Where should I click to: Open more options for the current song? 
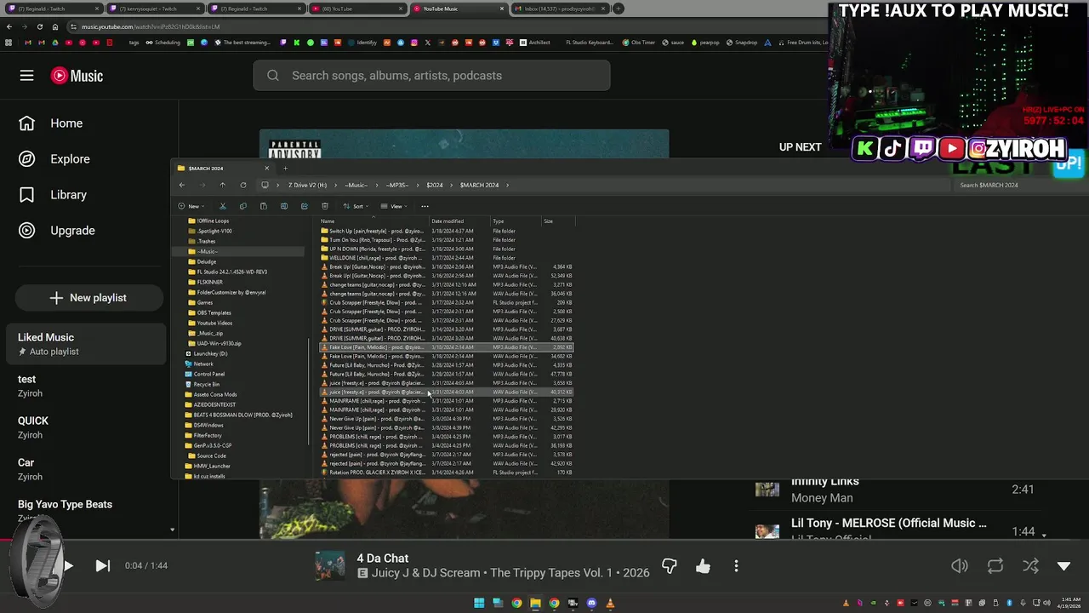tap(736, 566)
